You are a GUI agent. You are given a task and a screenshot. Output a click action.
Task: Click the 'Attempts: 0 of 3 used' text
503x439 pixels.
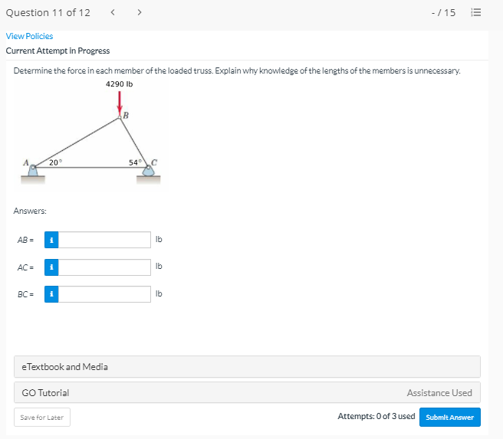pos(376,416)
